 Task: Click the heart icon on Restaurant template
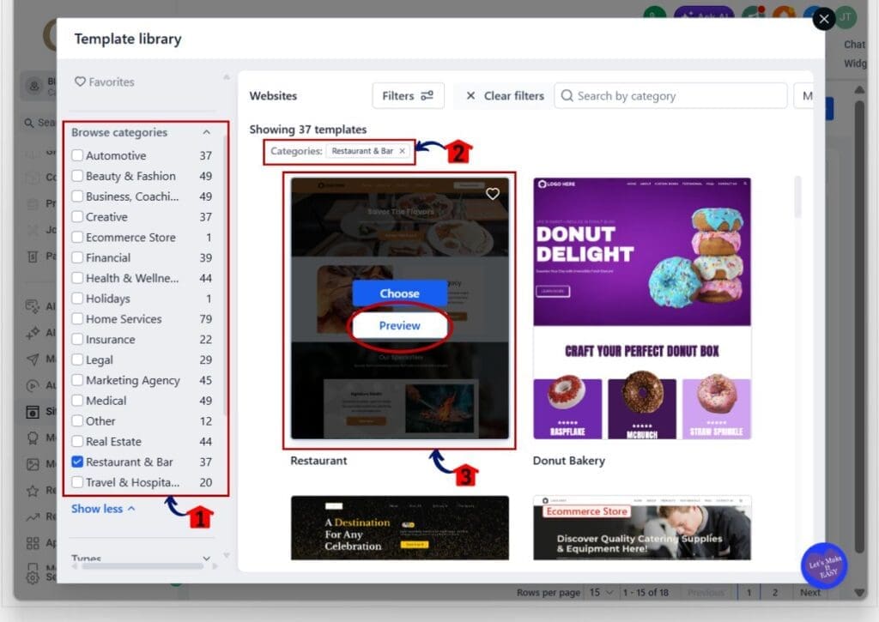(x=492, y=194)
